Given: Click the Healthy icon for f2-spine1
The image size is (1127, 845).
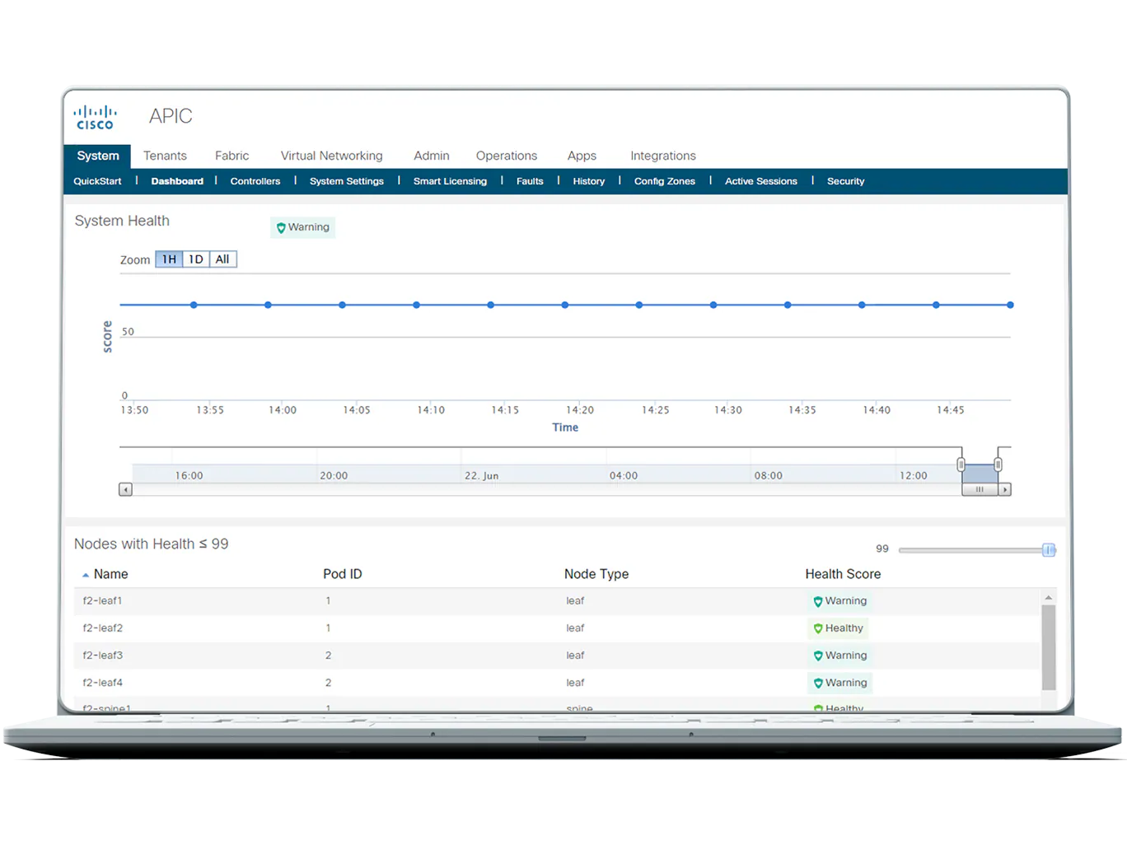Looking at the screenshot, I should click(818, 708).
